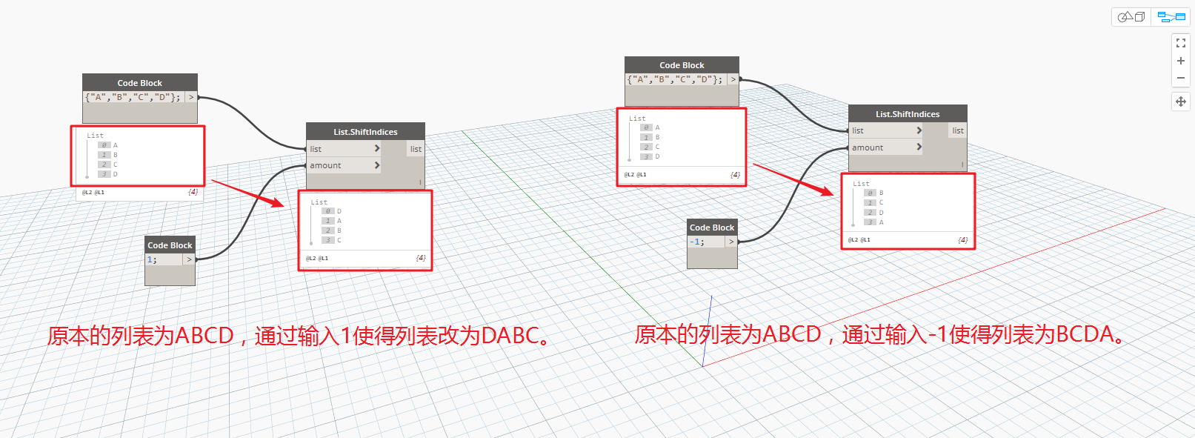Click output port of right ABCD Code Block
This screenshot has width=1195, height=438.
733,79
